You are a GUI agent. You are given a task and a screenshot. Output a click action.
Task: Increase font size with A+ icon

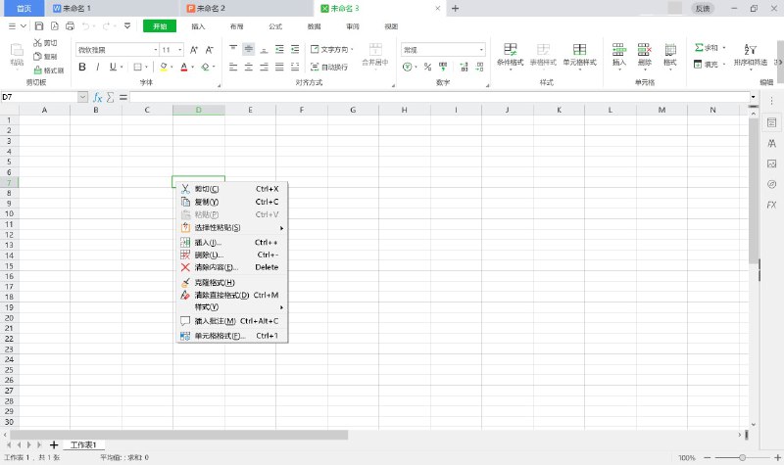(194, 50)
